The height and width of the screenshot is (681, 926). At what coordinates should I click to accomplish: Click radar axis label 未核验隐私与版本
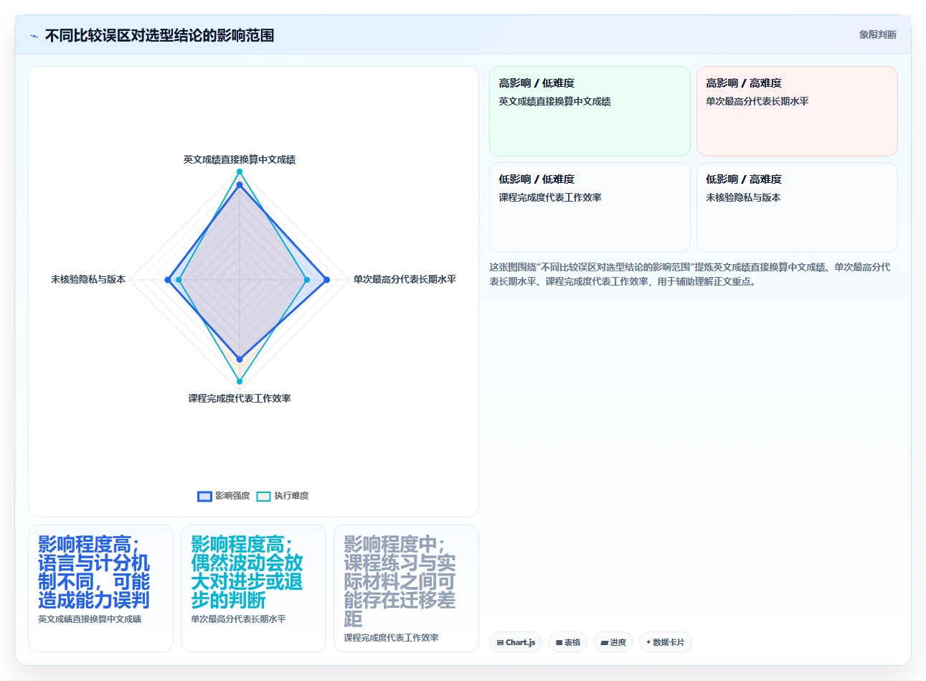(88, 279)
